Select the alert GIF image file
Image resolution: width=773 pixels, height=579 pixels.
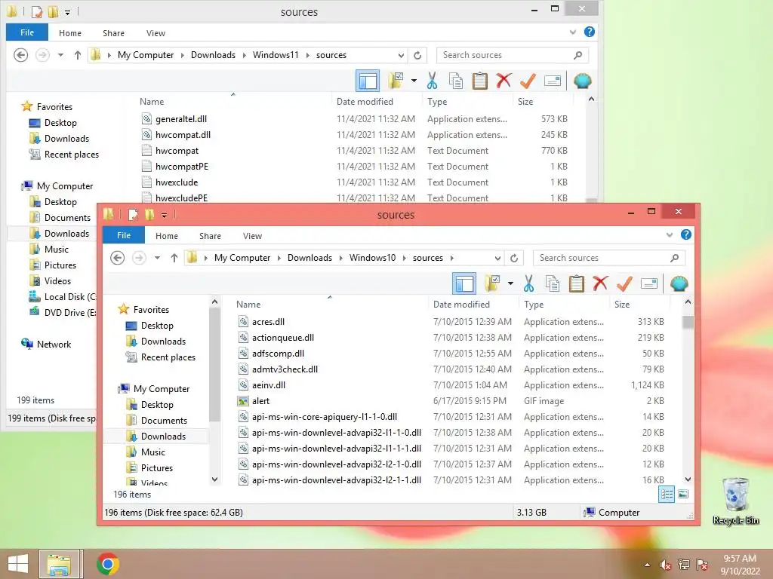[x=260, y=401]
